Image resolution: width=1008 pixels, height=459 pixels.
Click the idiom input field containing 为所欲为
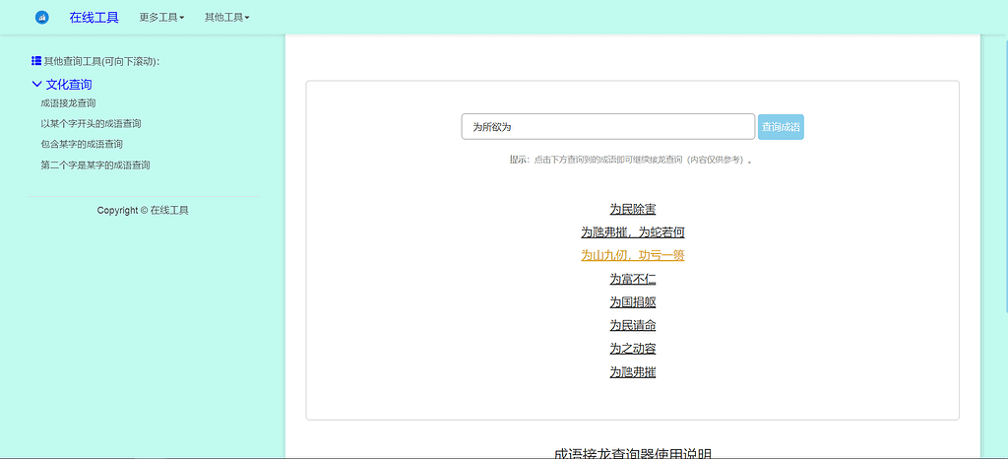point(607,127)
